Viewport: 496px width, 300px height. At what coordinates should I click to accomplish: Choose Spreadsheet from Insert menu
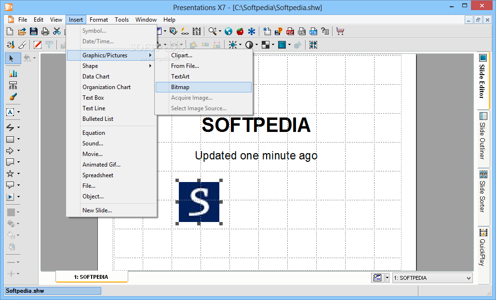coord(111,175)
